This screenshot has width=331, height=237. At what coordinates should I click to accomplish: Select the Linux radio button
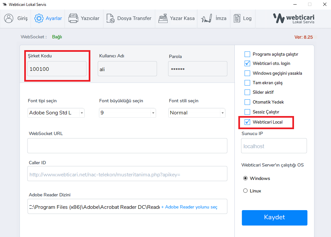tap(245, 191)
